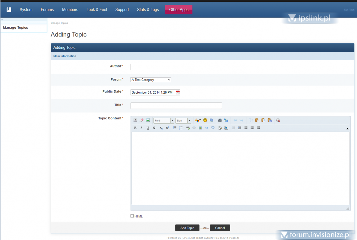Toggle bold formatting in editor
This screenshot has width=357, height=240.
pos(135,128)
